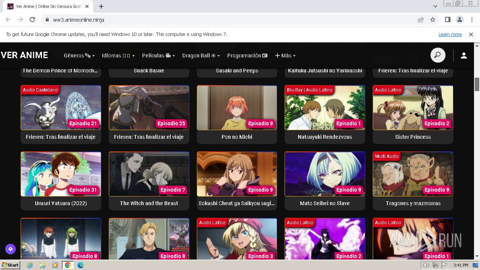Image resolution: width=480 pixels, height=270 pixels.
Task: Open the media player taskbar icon
Action: pyautogui.click(x=55, y=265)
